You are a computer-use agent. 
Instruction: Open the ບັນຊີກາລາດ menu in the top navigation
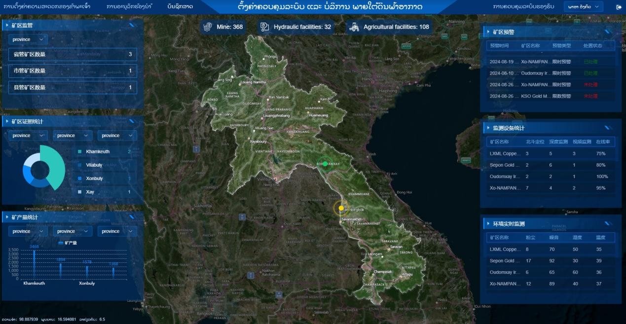pos(180,6)
